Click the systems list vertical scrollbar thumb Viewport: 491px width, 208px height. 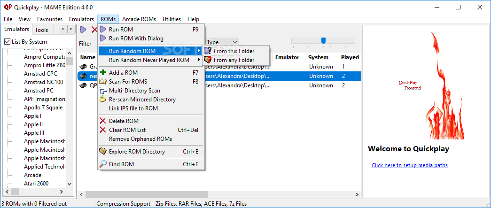click(70, 61)
